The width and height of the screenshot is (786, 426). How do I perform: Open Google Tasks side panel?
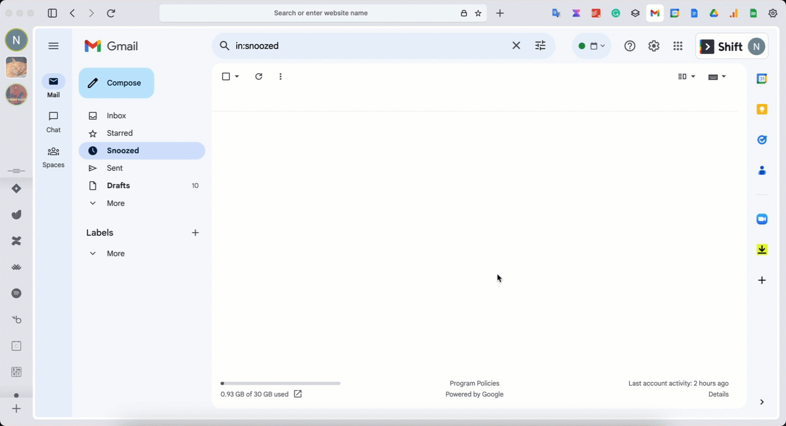(x=762, y=140)
